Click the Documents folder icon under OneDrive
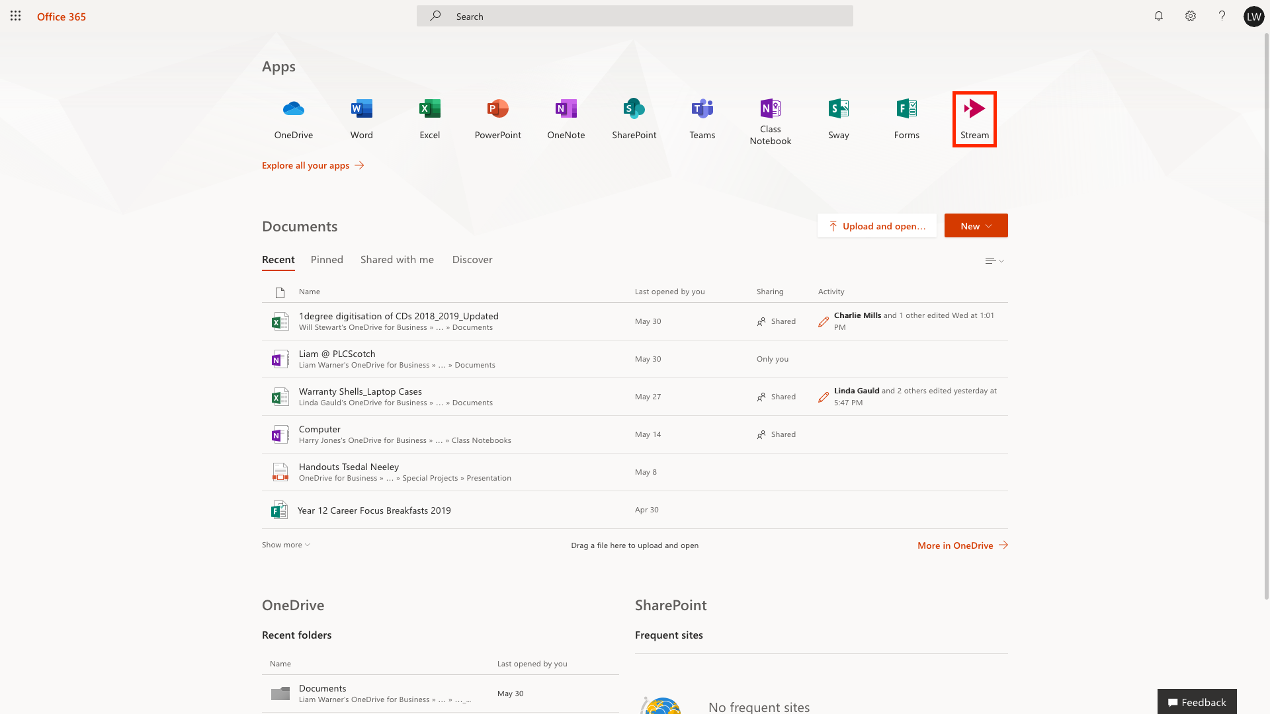1270x714 pixels. 280,694
